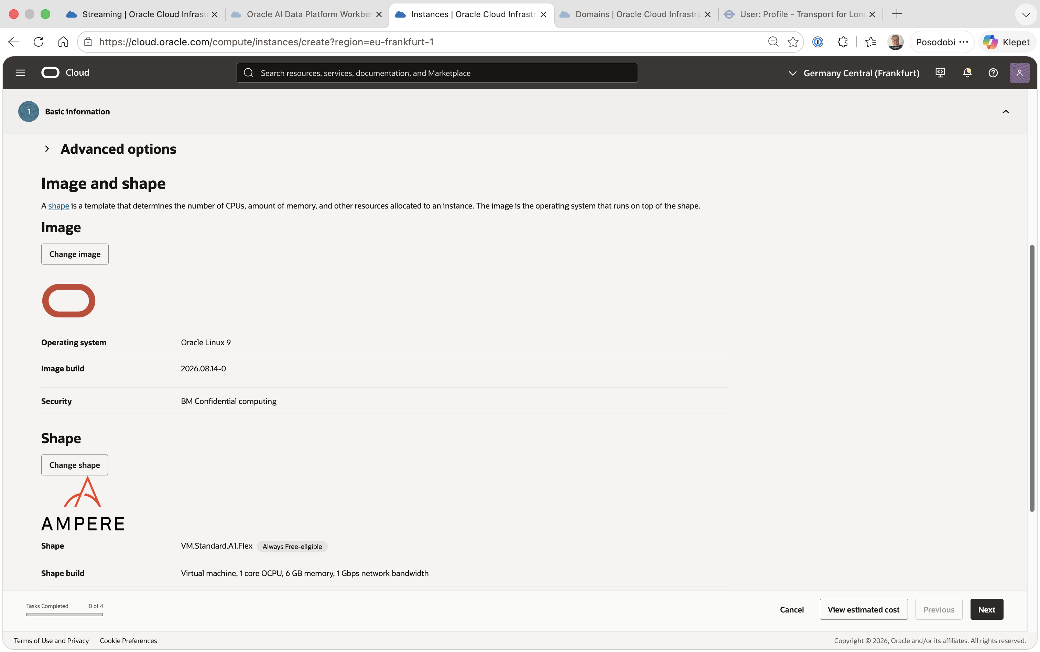The width and height of the screenshot is (1040, 652).
Task: Close the Domains tab
Action: click(x=707, y=14)
